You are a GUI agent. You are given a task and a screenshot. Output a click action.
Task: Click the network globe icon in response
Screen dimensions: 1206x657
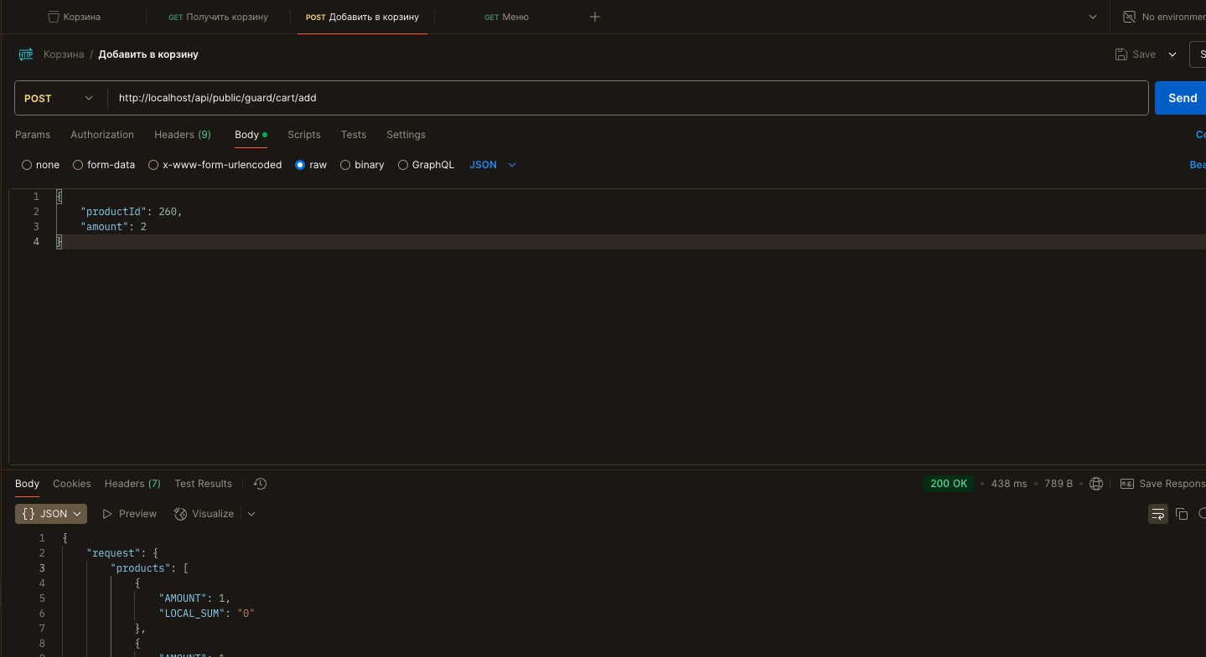click(x=1095, y=484)
